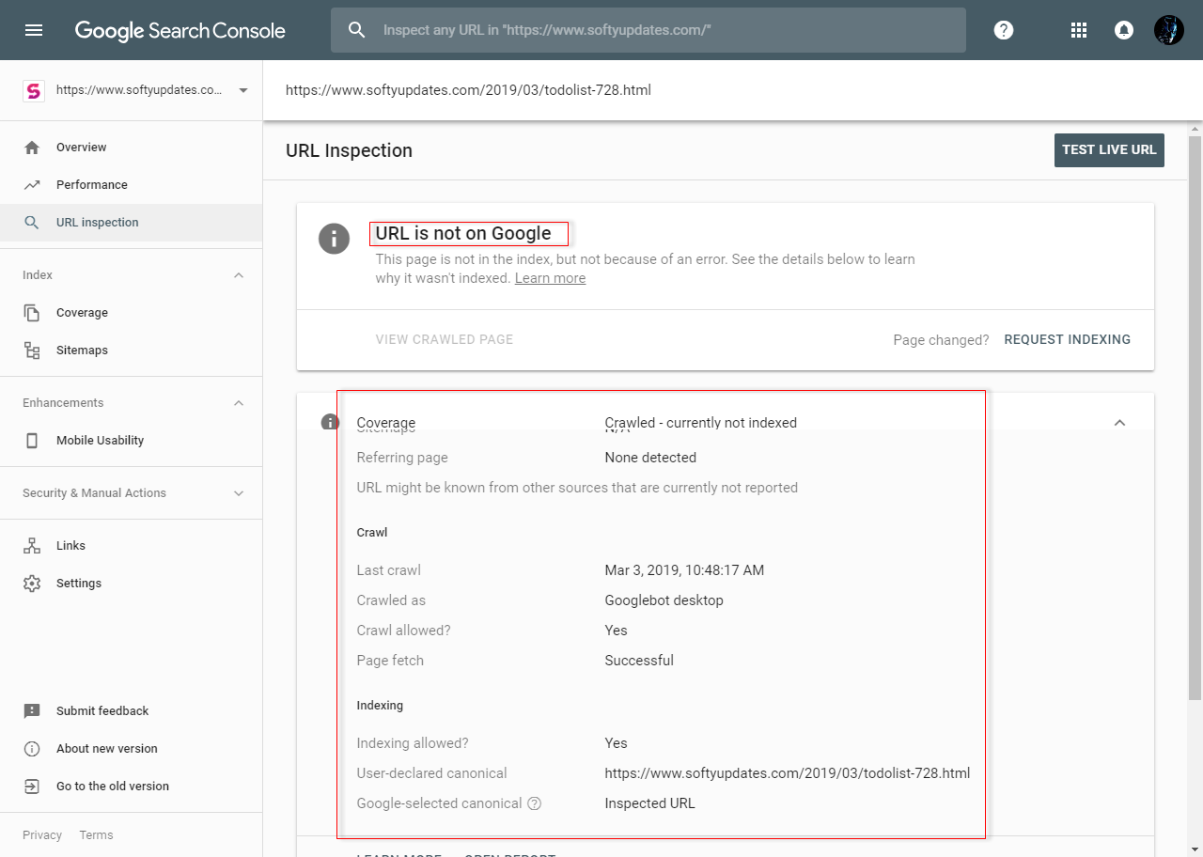1203x857 pixels.
Task: Select URL inspection in sidebar
Action: pyautogui.click(x=132, y=223)
